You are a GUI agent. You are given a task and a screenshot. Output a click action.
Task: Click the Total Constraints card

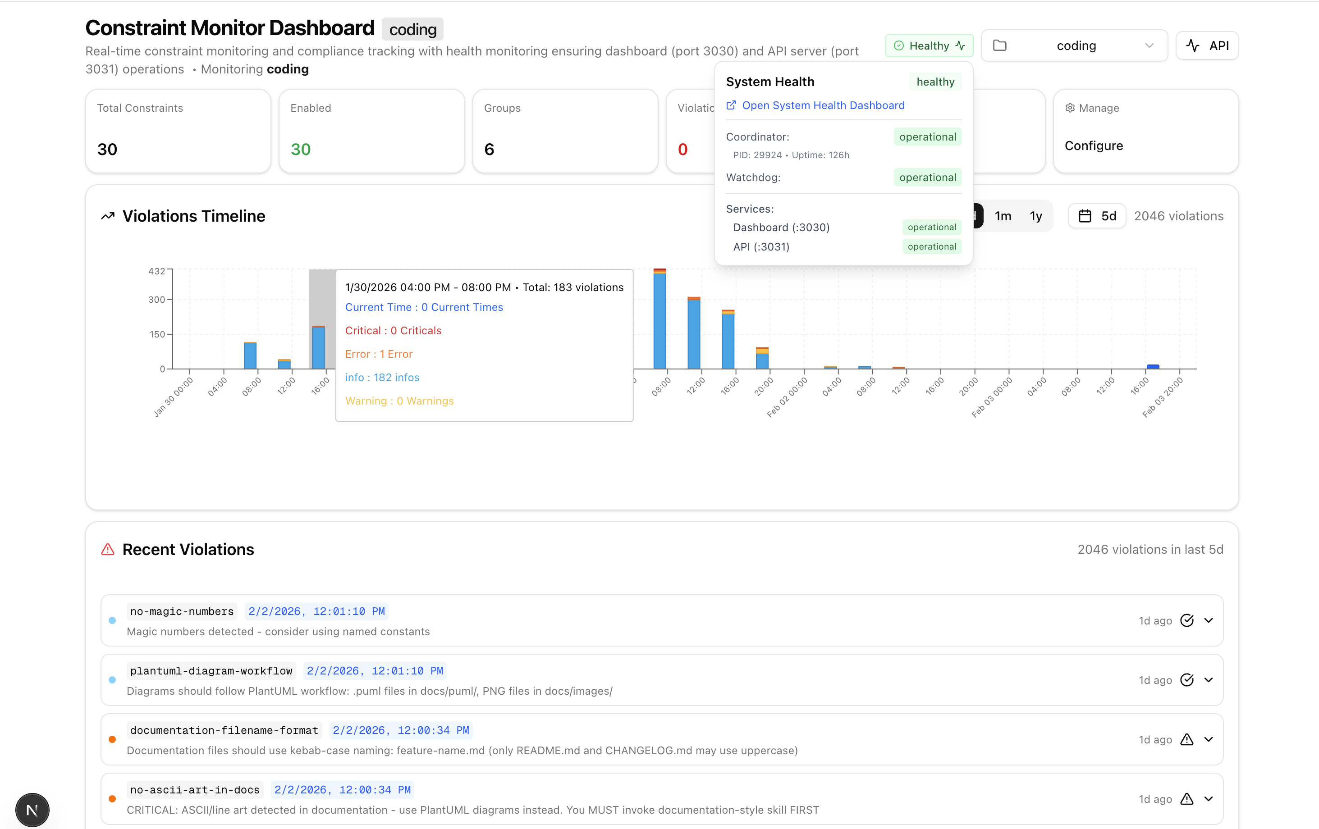tap(178, 132)
